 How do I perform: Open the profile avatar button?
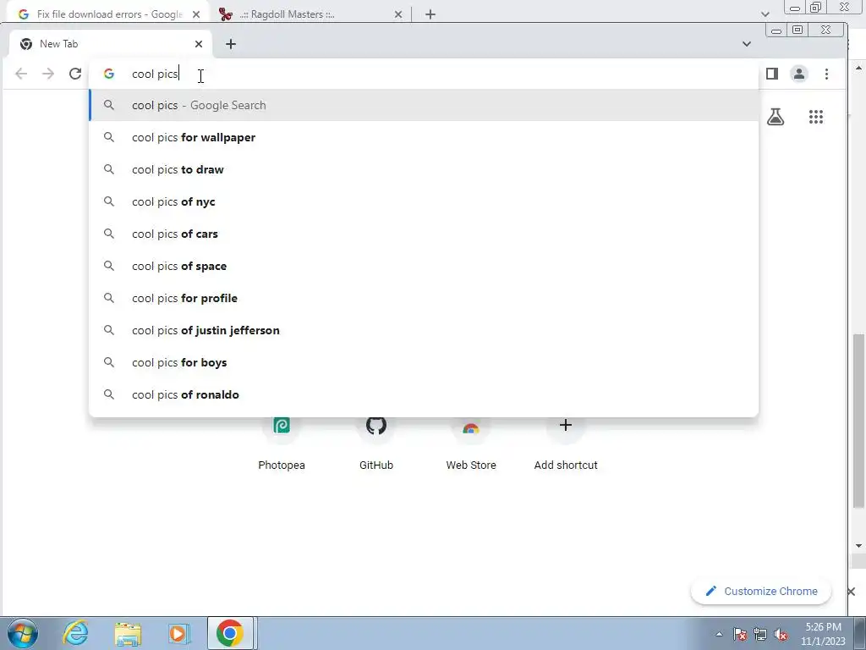coord(798,74)
